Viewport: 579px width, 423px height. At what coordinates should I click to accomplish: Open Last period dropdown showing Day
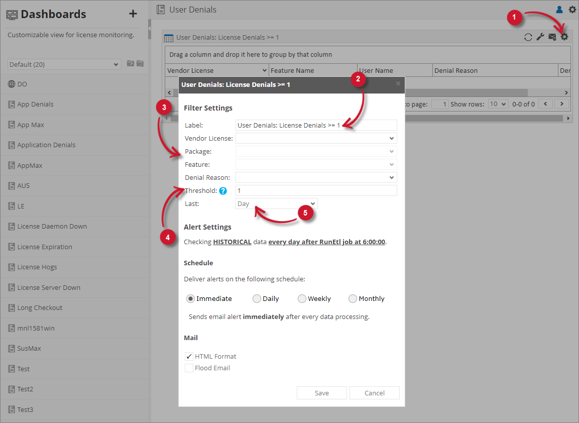(x=276, y=203)
